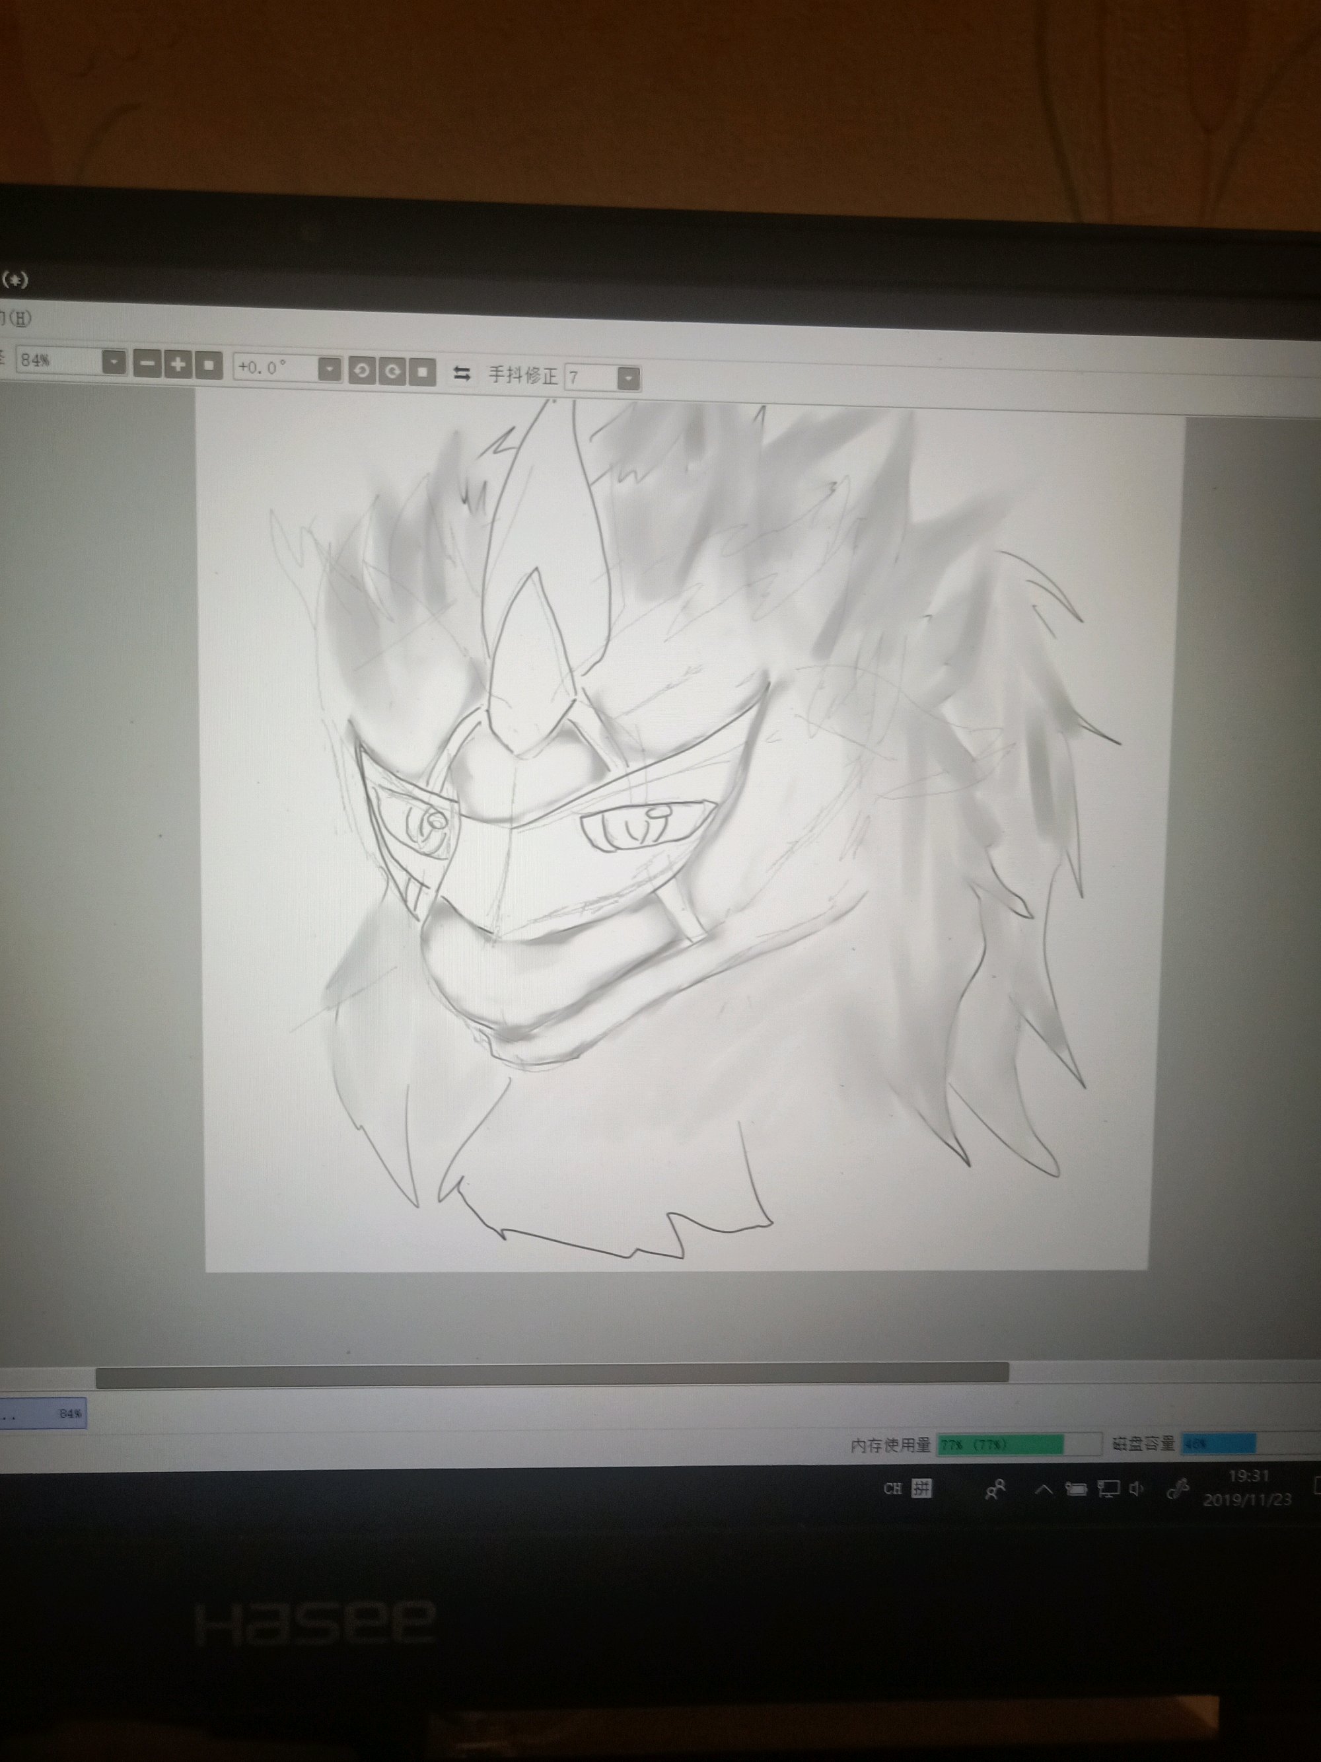Screen dimensions: 1321x1762
Task: Reset canvas rotation
Action: (423, 372)
